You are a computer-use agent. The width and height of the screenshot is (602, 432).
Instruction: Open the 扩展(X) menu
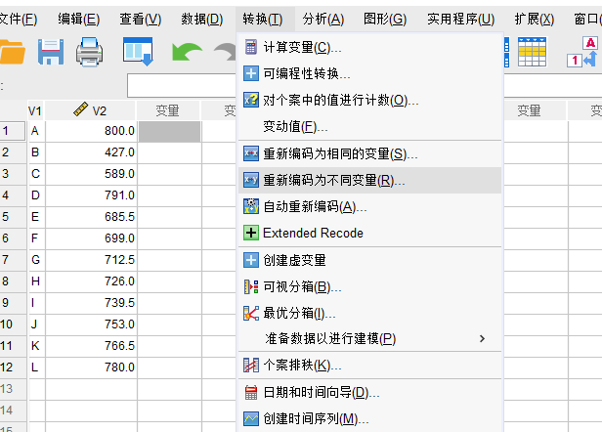pyautogui.click(x=535, y=19)
